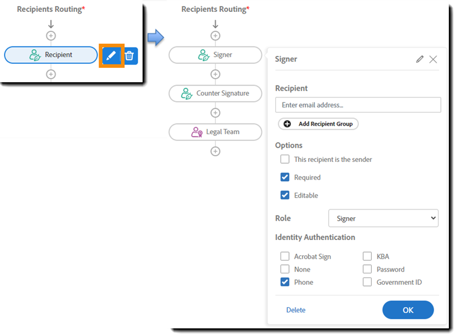This screenshot has height=334, width=454.
Task: Open the Role dropdown
Action: 383,218
